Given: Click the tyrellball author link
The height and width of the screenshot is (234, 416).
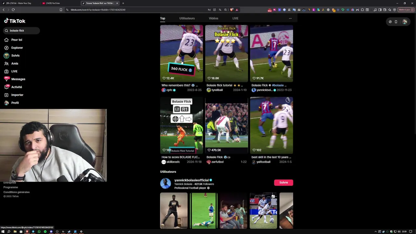Looking at the screenshot, I should click(x=217, y=90).
